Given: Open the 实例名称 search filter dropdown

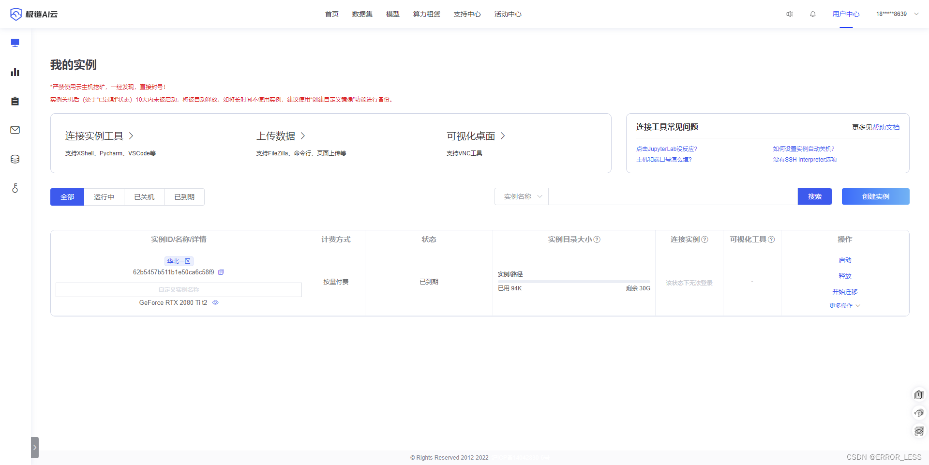Looking at the screenshot, I should [522, 196].
